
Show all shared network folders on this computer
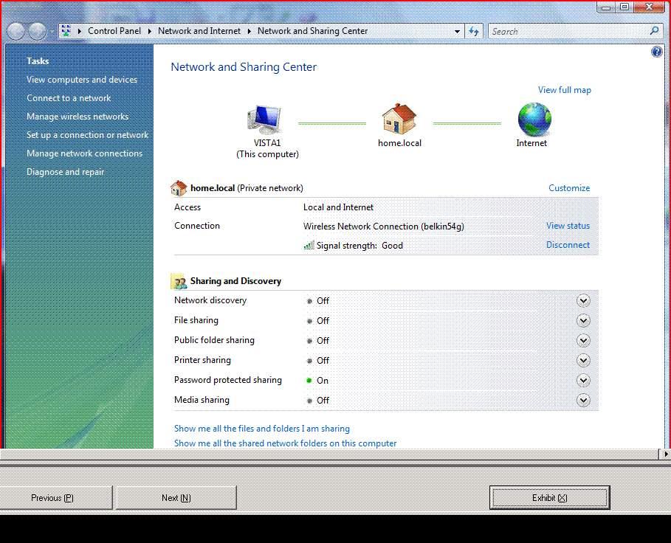tap(286, 443)
